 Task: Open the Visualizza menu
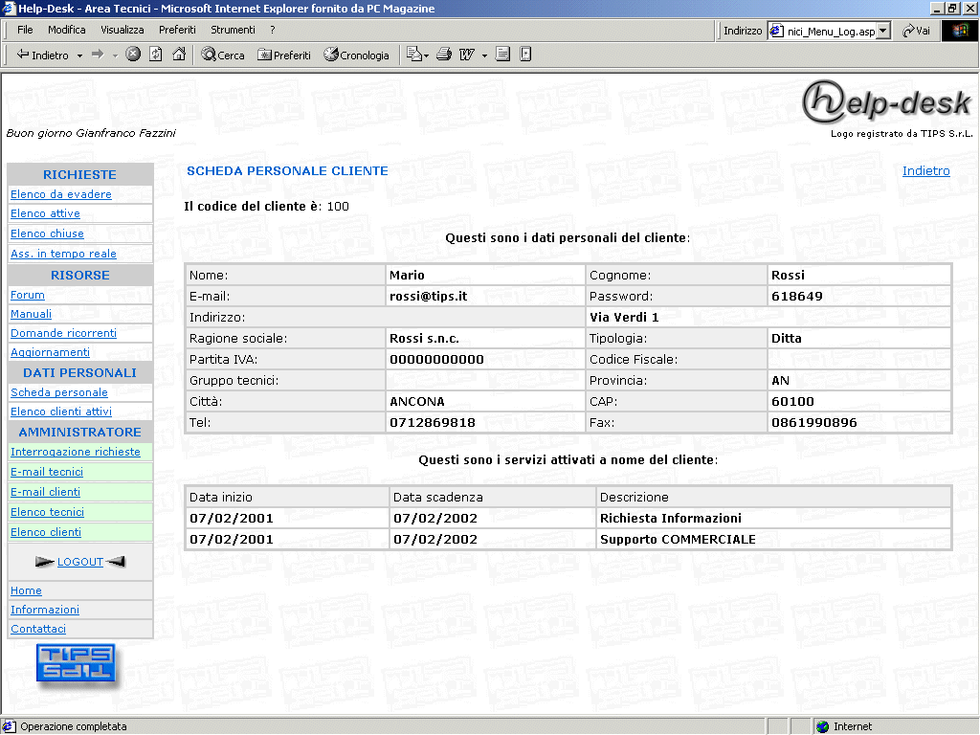point(122,30)
